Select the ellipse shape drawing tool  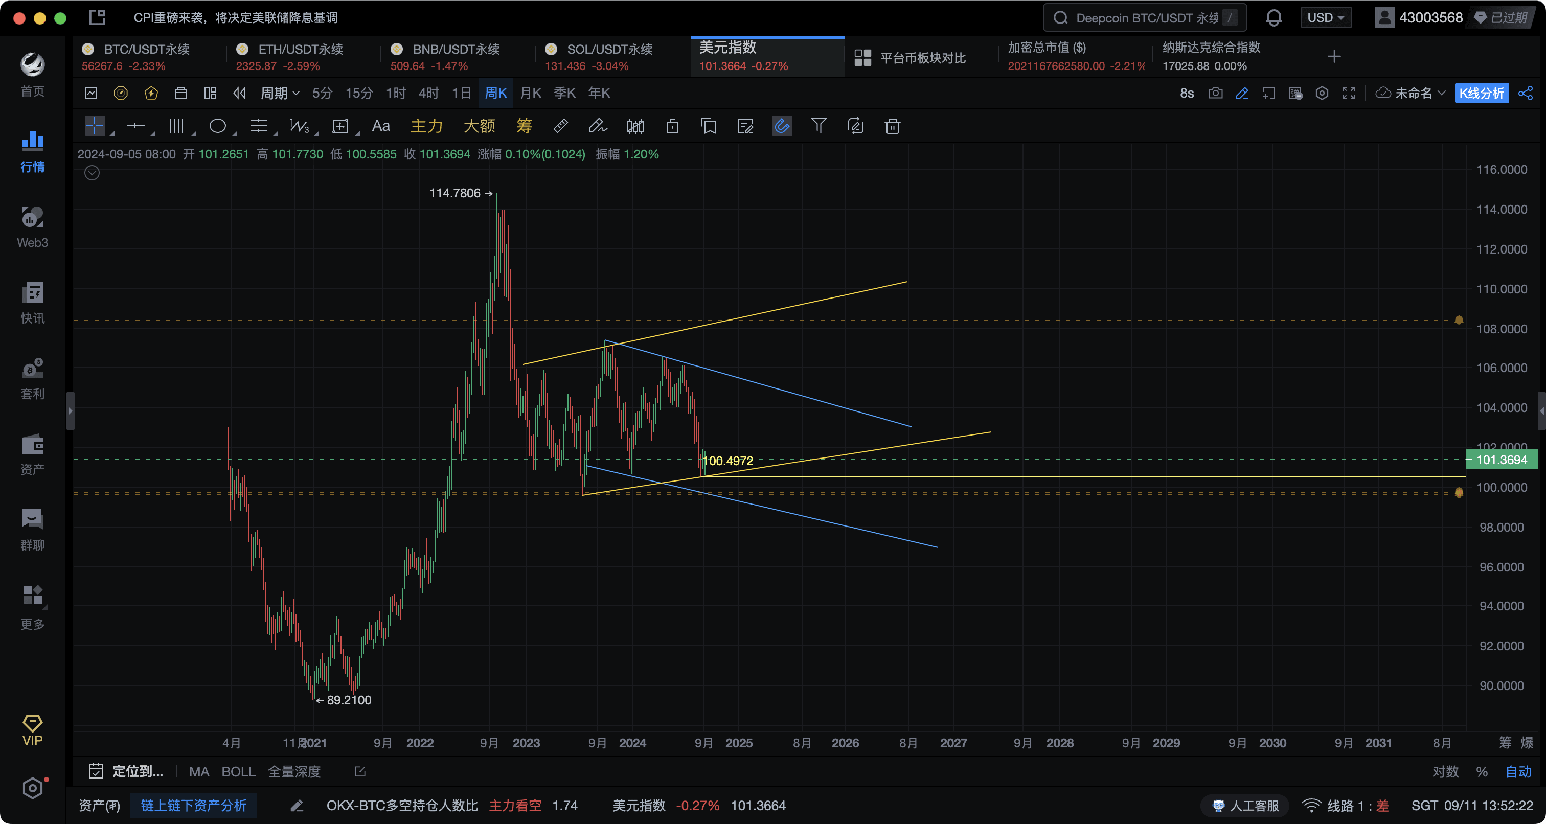coord(217,125)
